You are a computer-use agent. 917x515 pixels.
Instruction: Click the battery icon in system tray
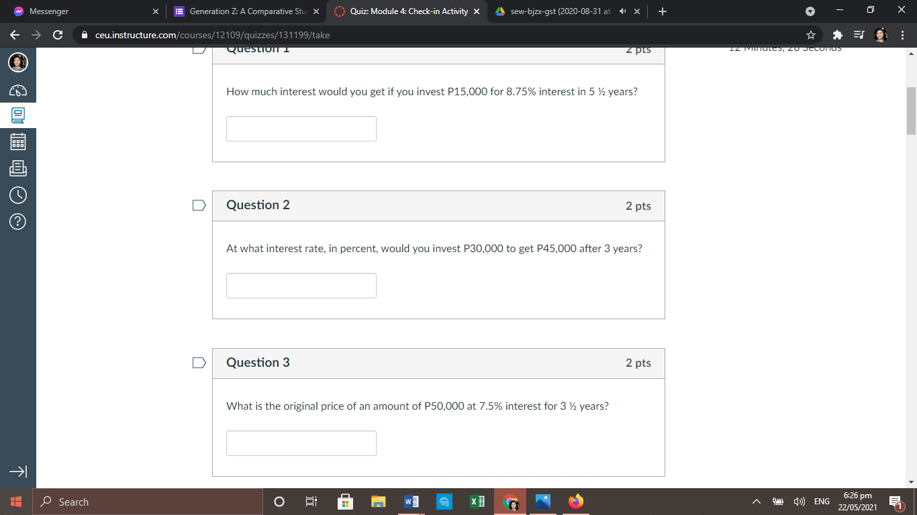(x=778, y=502)
